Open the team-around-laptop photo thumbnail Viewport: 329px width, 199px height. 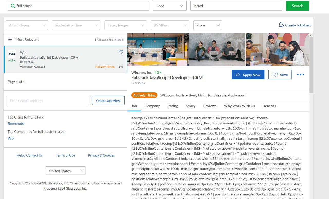point(277,50)
